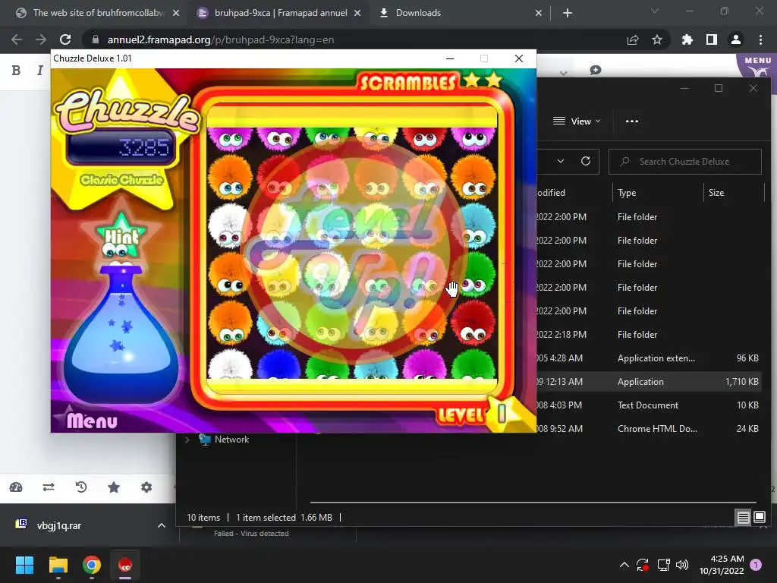This screenshot has height=583, width=777.
Task: Open Framapad settings gear icon
Action: point(146,487)
